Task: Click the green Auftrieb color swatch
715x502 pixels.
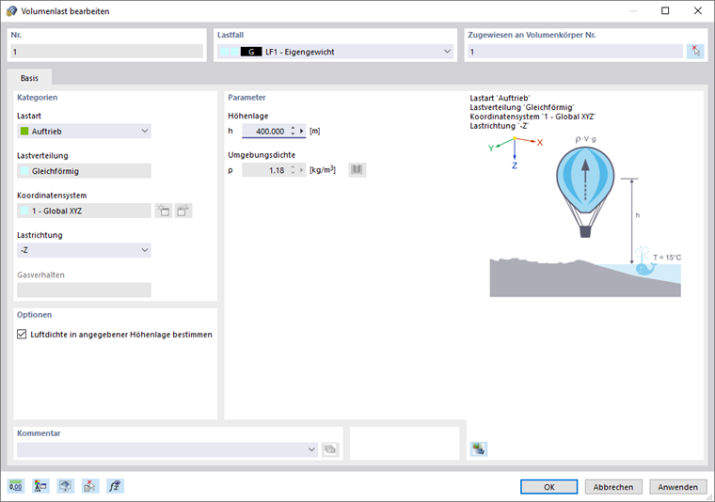Action: pos(24,132)
